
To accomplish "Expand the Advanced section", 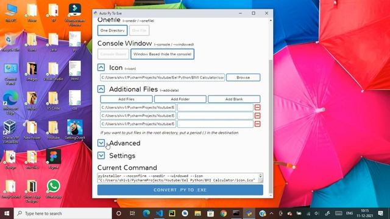I will point(101,143).
